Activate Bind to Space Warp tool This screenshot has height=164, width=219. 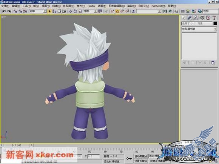point(25,11)
